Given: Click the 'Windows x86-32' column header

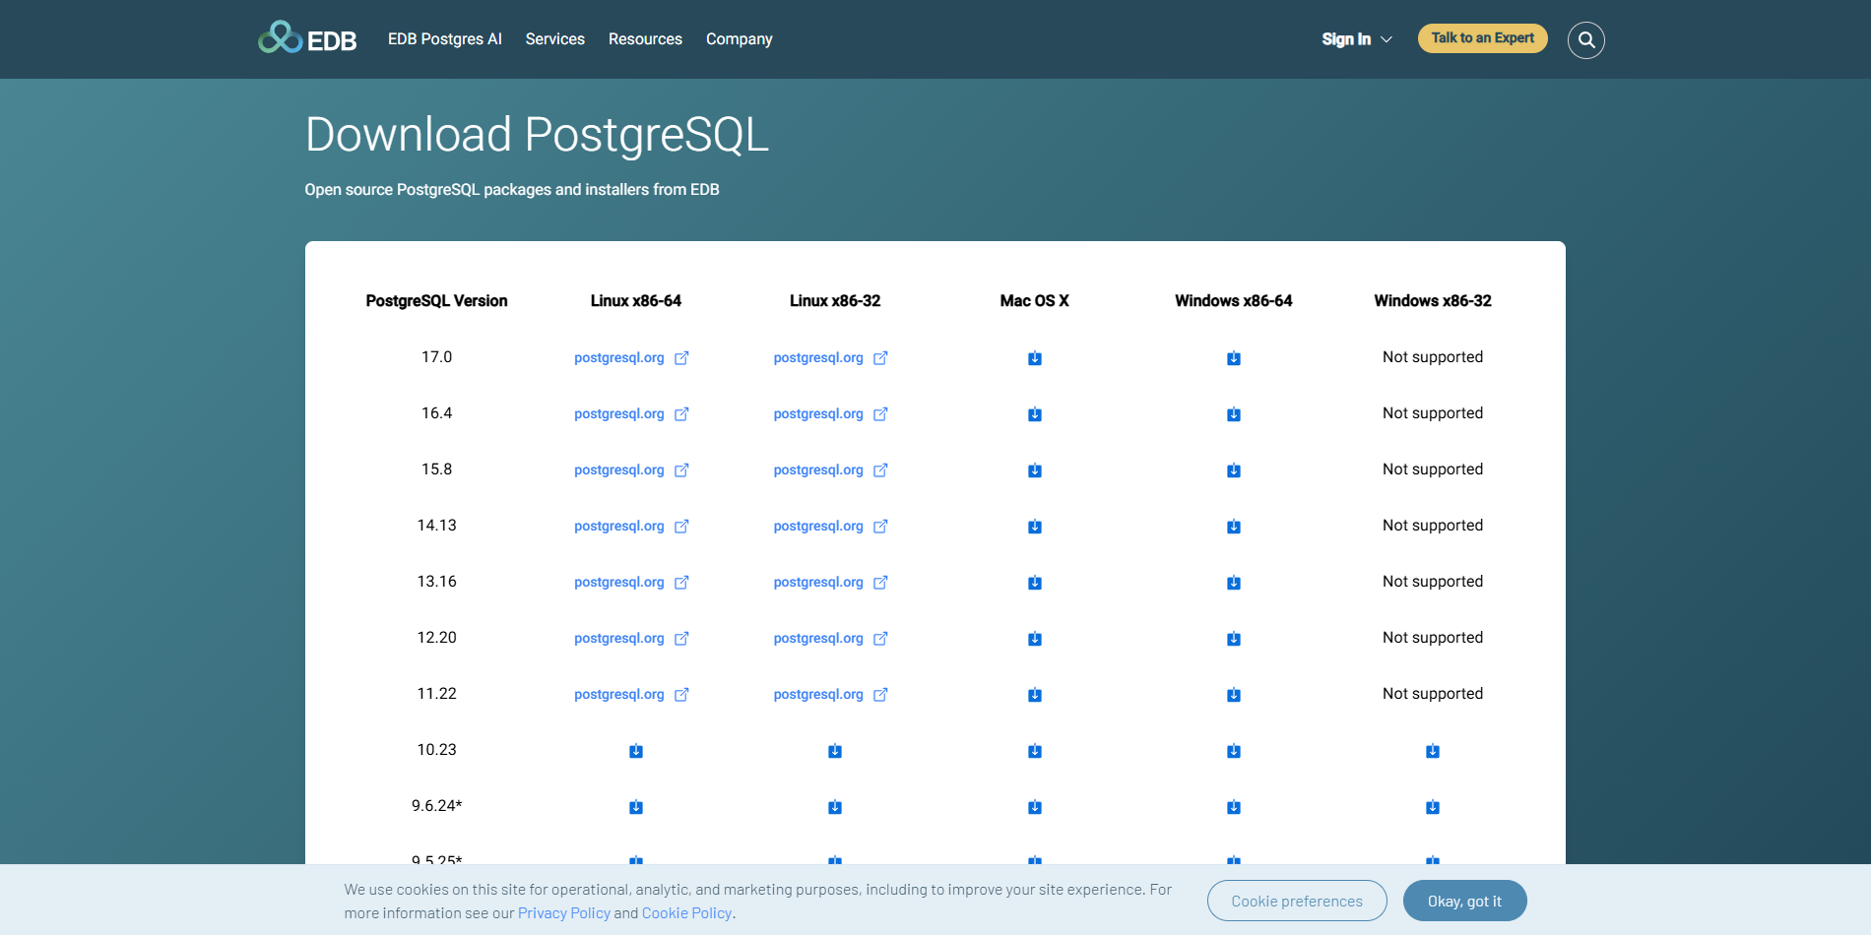Looking at the screenshot, I should (1433, 301).
